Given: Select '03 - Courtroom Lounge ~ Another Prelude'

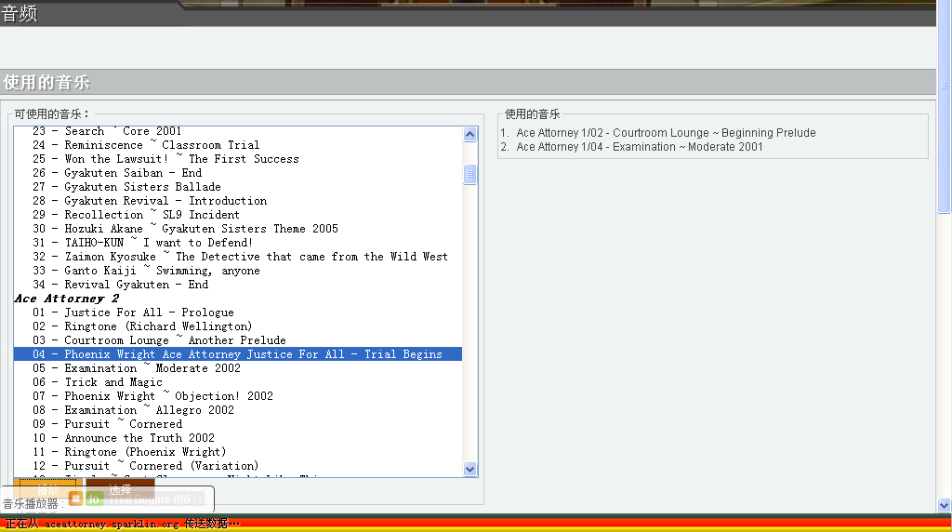Looking at the screenshot, I should coord(237,340).
